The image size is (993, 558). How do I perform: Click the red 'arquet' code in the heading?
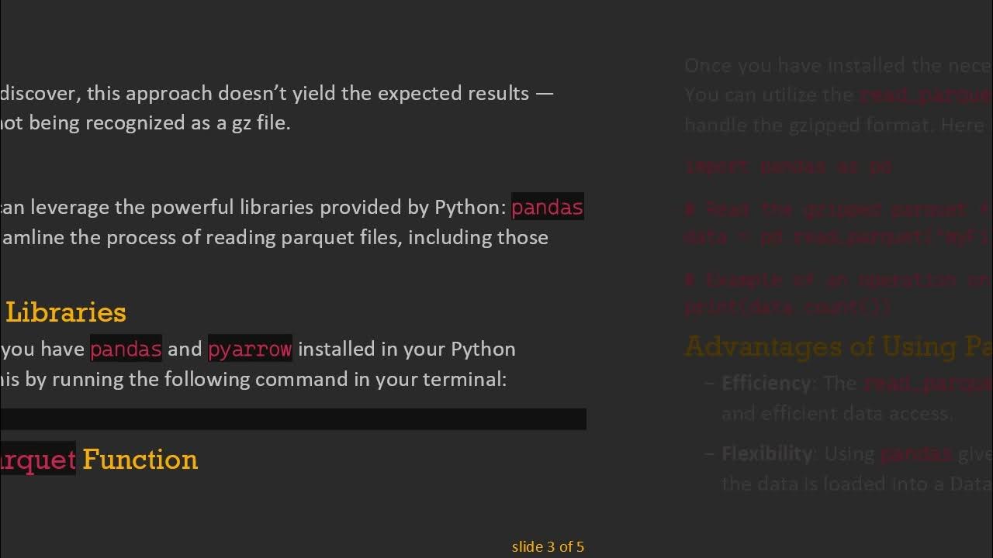tap(37, 460)
